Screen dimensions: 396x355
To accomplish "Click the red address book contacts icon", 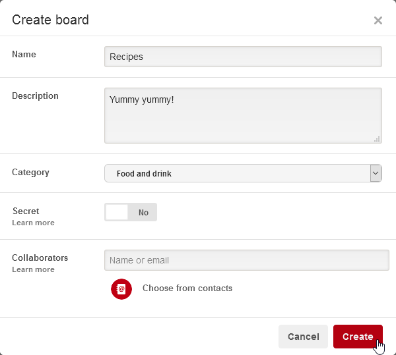I will point(121,288).
